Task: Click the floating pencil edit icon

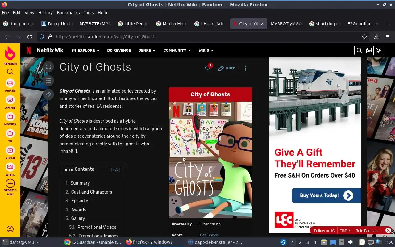Action: coord(48,95)
